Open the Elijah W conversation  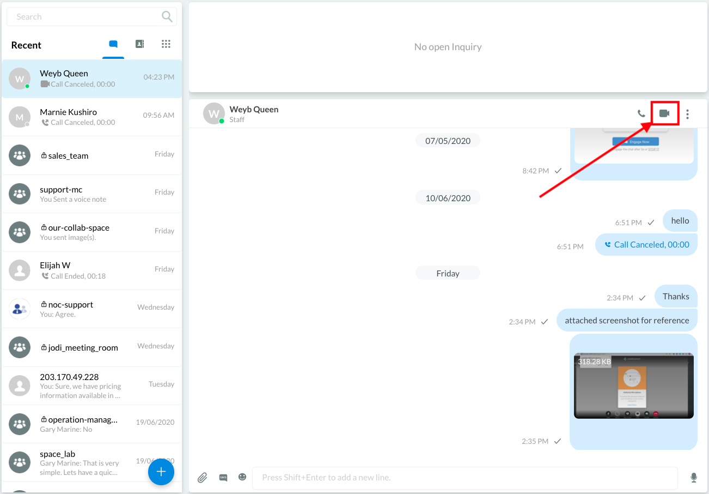(x=91, y=270)
